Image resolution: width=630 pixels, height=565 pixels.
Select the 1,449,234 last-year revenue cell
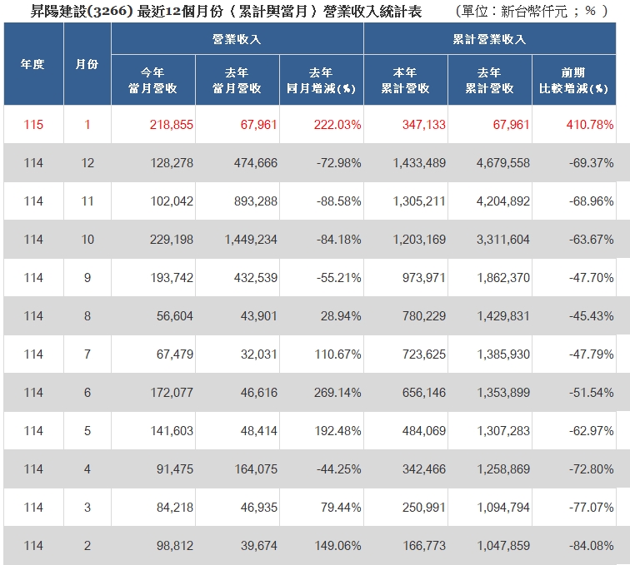point(251,240)
